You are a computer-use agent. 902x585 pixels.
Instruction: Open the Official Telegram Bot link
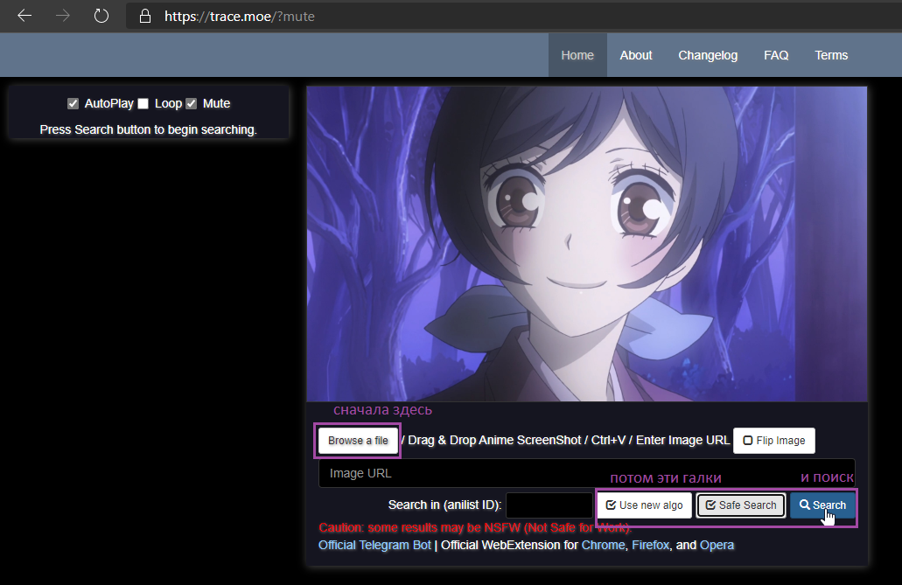point(374,545)
